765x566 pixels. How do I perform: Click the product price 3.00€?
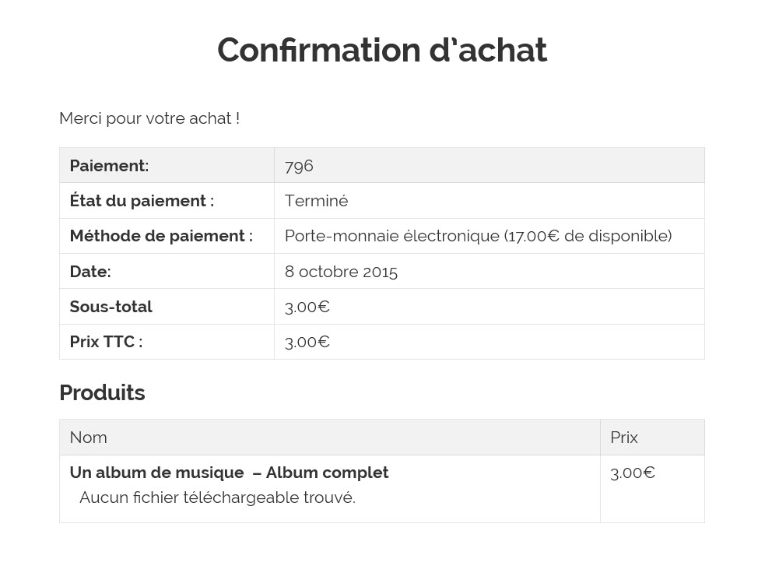pyautogui.click(x=632, y=473)
